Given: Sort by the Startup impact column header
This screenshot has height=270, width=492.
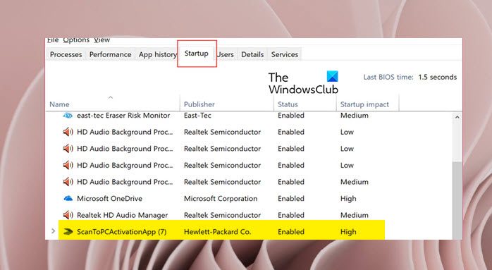Looking at the screenshot, I should [x=367, y=104].
